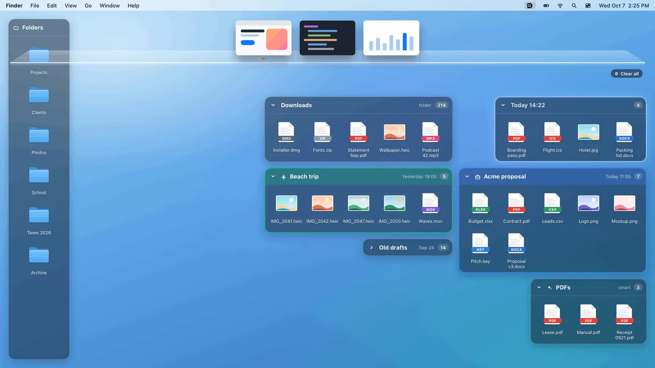Open the Wi-Fi status menu
The image size is (655, 368).
[560, 6]
